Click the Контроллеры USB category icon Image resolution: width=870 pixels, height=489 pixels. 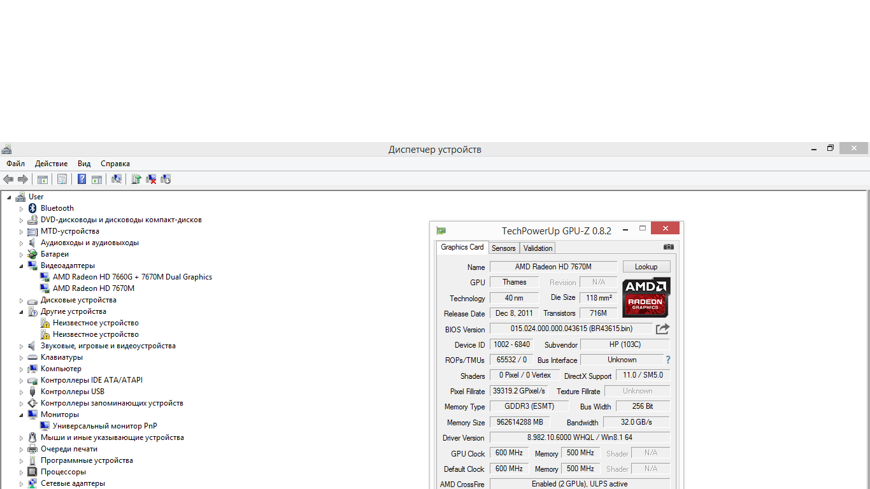(x=32, y=392)
